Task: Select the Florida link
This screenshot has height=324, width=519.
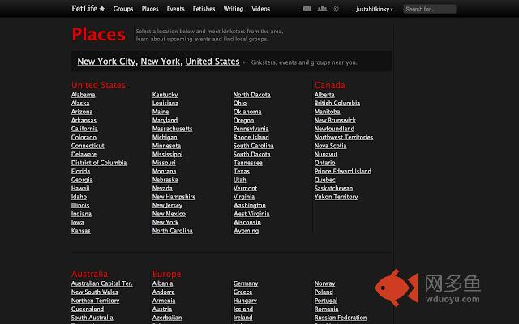Action: click(x=80, y=171)
